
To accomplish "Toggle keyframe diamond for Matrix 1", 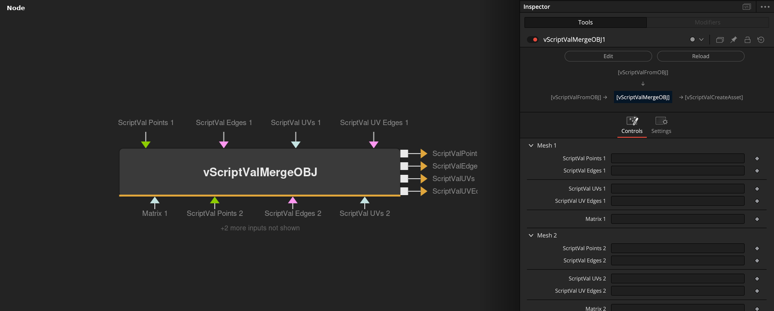I will click(757, 219).
